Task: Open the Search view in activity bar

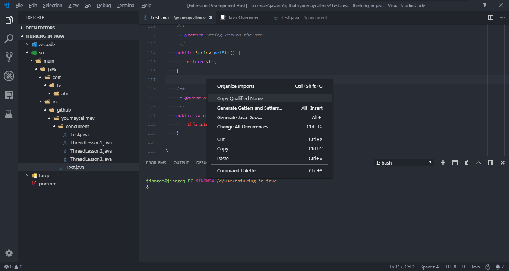Action: pos(9,38)
